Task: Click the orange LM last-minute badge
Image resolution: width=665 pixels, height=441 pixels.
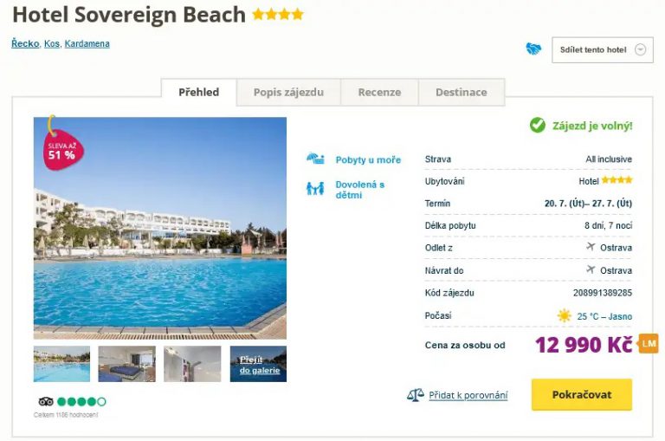Action: click(x=649, y=344)
